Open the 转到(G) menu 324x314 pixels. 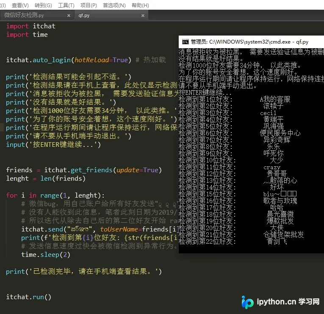43,5
